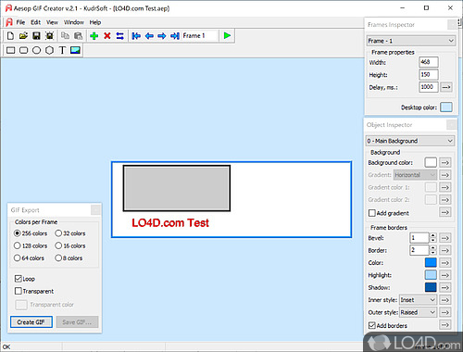Open the Outer style Raised dropdown

pos(418,312)
